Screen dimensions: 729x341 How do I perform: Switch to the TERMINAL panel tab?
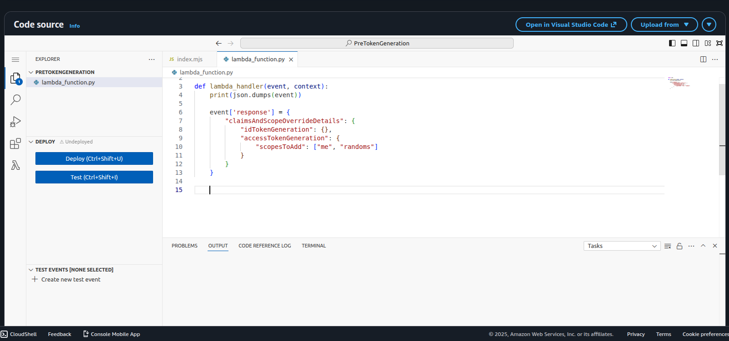[313, 246]
